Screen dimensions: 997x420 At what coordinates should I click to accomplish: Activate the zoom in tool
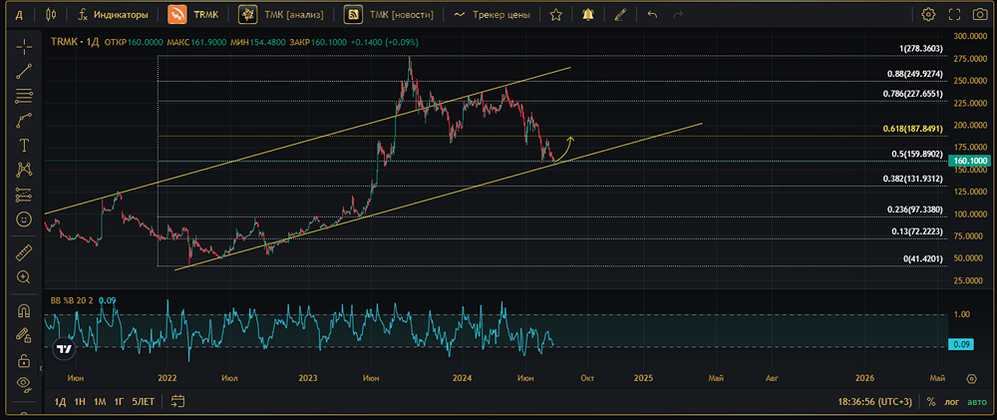[24, 276]
